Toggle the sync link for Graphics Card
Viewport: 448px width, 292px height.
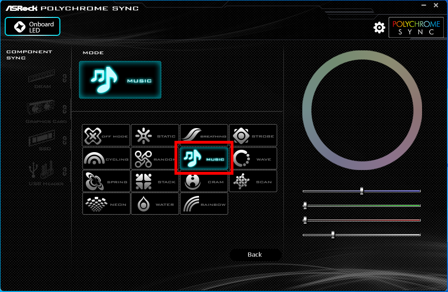tap(65, 109)
